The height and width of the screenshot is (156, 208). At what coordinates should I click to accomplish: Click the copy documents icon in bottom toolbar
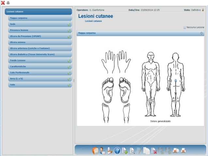147,150
